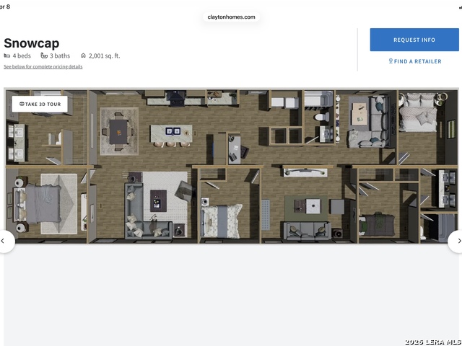Open the complete pricing details link

coord(43,66)
